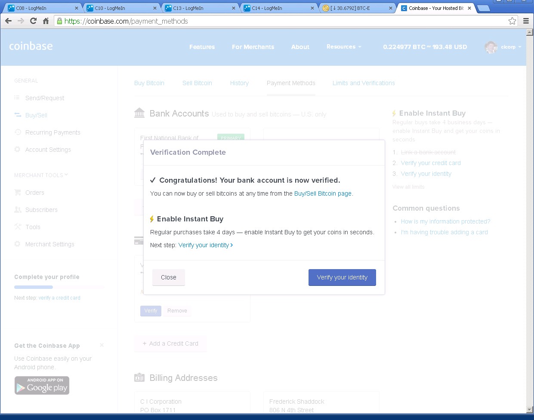Click the Remove card button
The image size is (534, 420).
tap(177, 311)
